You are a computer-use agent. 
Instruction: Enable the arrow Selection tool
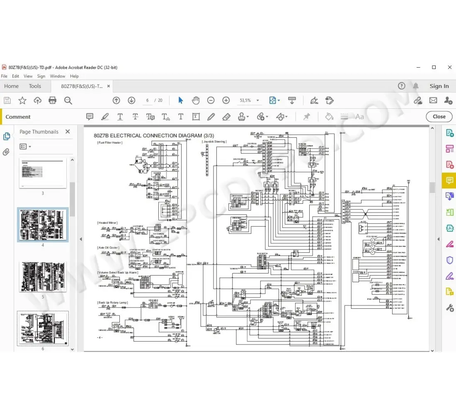[180, 100]
